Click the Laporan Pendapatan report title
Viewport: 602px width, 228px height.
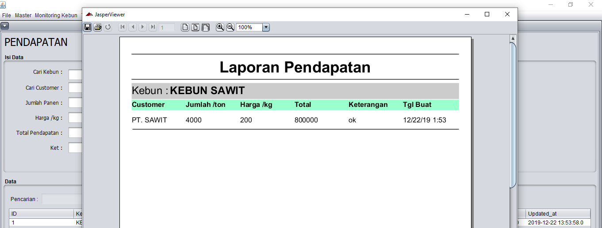point(295,67)
